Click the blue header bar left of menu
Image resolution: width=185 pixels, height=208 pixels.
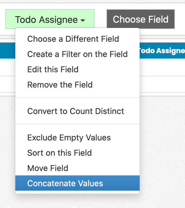pyautogui.click(x=8, y=51)
